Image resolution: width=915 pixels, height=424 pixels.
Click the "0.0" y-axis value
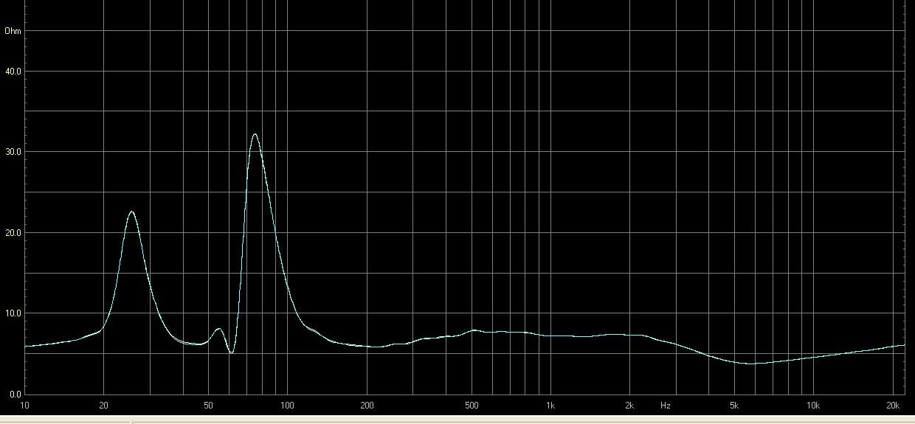pyautogui.click(x=15, y=395)
